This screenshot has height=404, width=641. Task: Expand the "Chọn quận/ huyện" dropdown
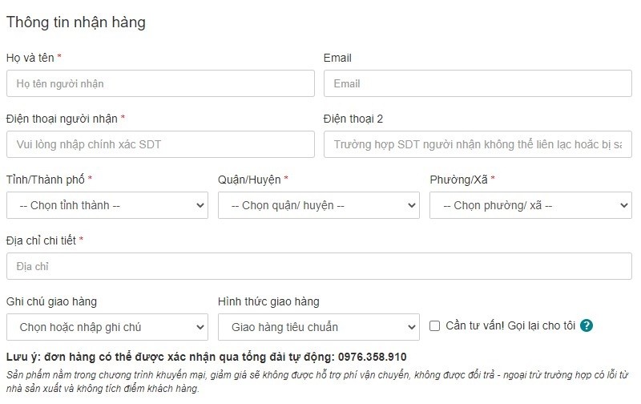[x=319, y=205]
